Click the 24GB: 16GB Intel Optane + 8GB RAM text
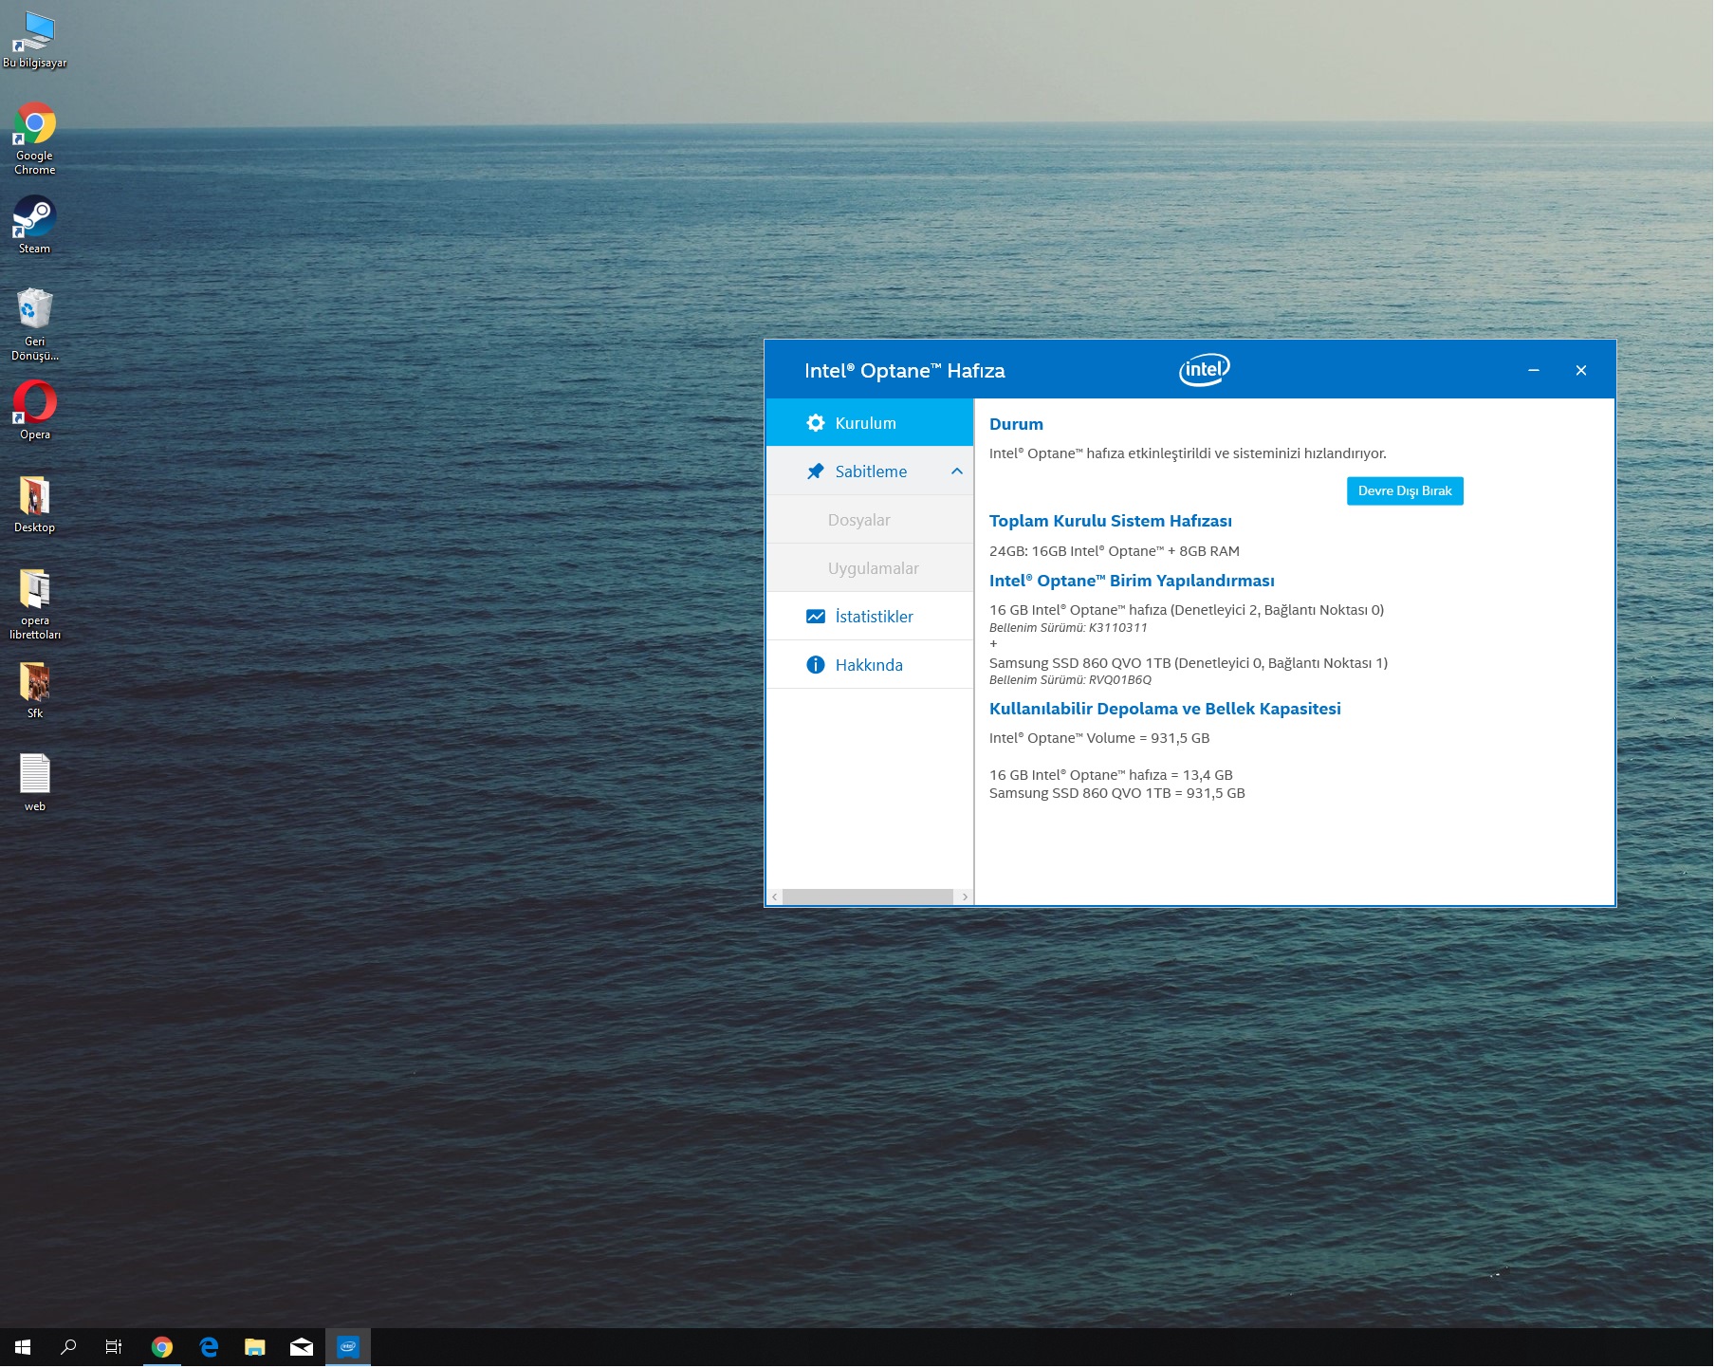 click(x=1115, y=551)
